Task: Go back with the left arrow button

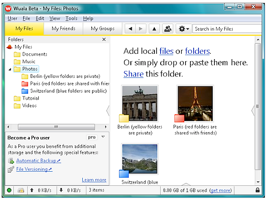Action: (x=130, y=28)
